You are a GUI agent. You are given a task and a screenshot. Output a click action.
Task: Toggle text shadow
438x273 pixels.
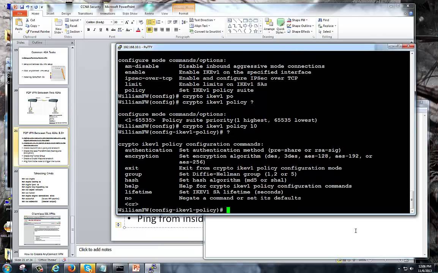107,30
